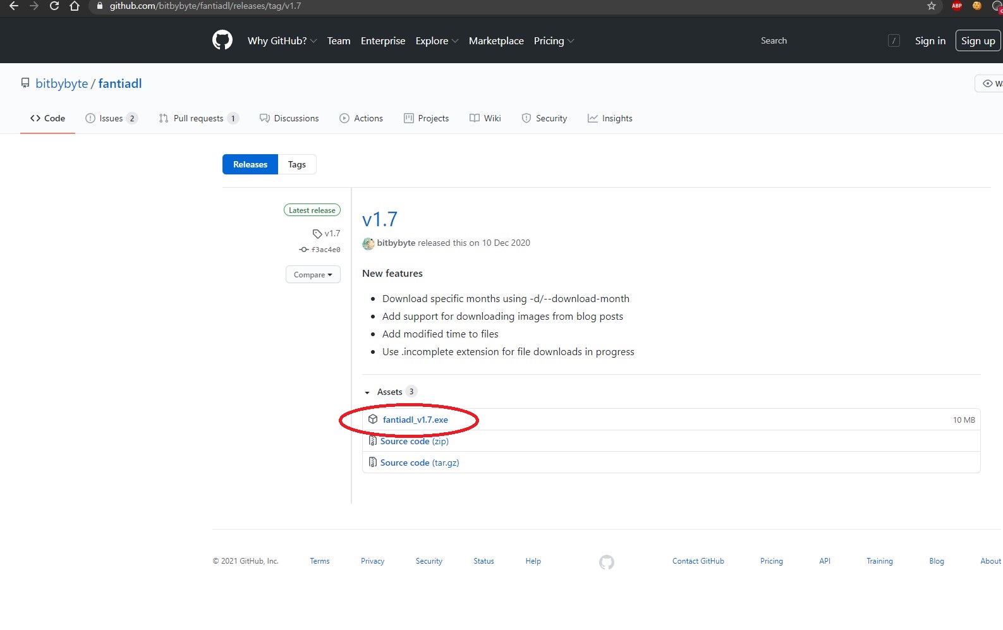Open the repository Security tab
The width and height of the screenshot is (1003, 630).
click(544, 118)
